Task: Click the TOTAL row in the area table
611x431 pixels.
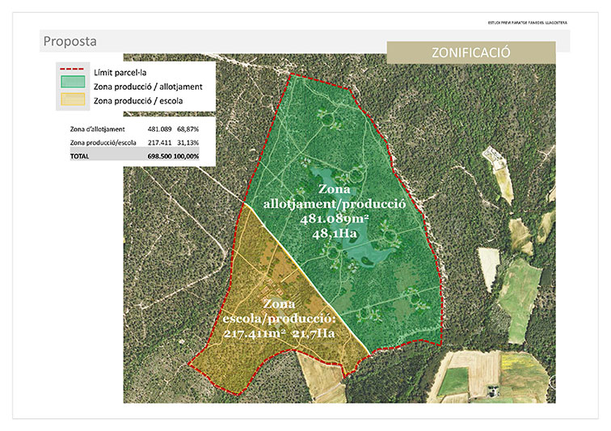Action: 133,155
